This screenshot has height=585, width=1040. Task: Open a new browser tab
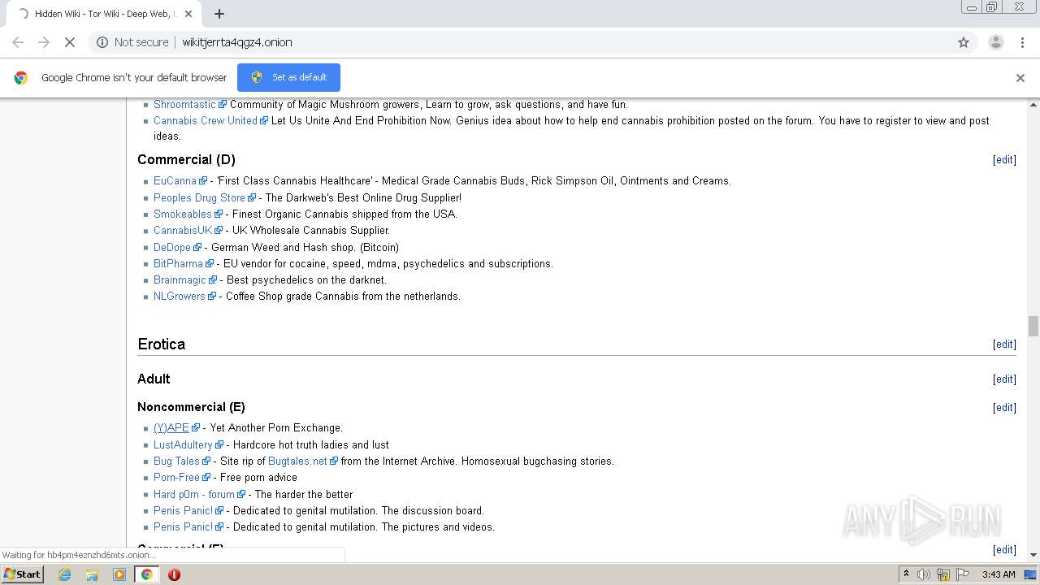[x=219, y=14]
